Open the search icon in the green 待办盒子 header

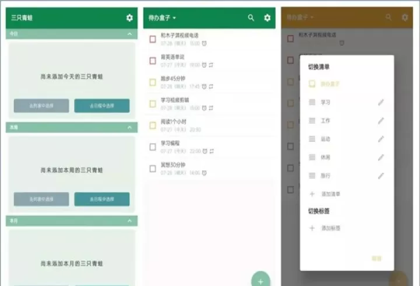pyautogui.click(x=251, y=18)
